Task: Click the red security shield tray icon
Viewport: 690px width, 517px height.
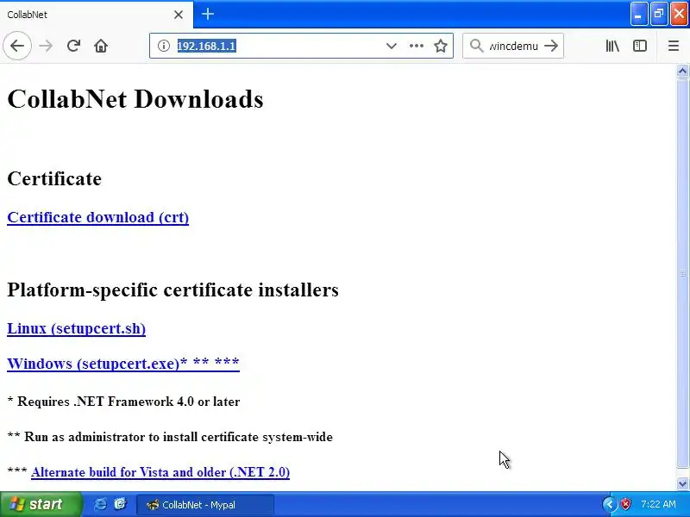Action: click(625, 504)
